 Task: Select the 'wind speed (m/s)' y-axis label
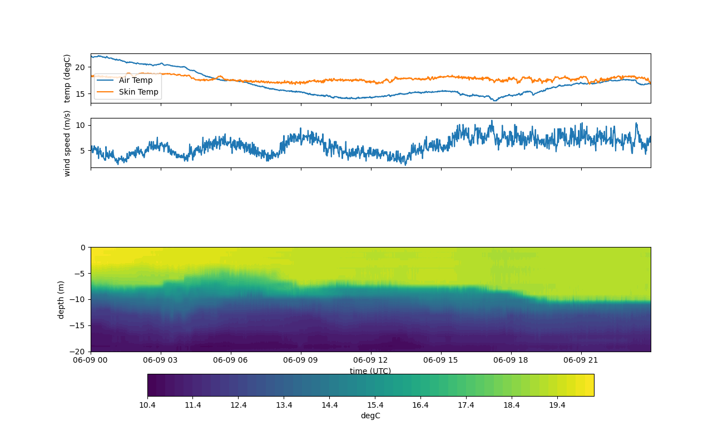pos(67,143)
